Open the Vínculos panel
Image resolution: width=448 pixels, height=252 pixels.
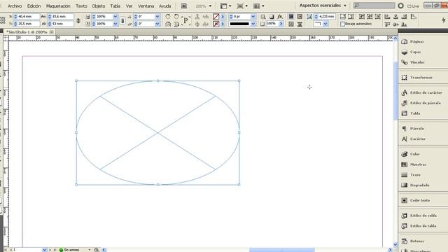tap(413, 62)
